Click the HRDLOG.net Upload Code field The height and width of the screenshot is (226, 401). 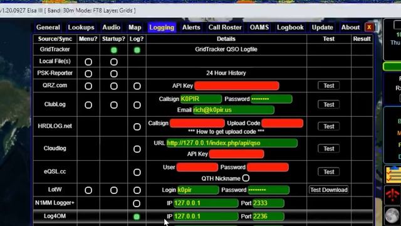pos(283,123)
